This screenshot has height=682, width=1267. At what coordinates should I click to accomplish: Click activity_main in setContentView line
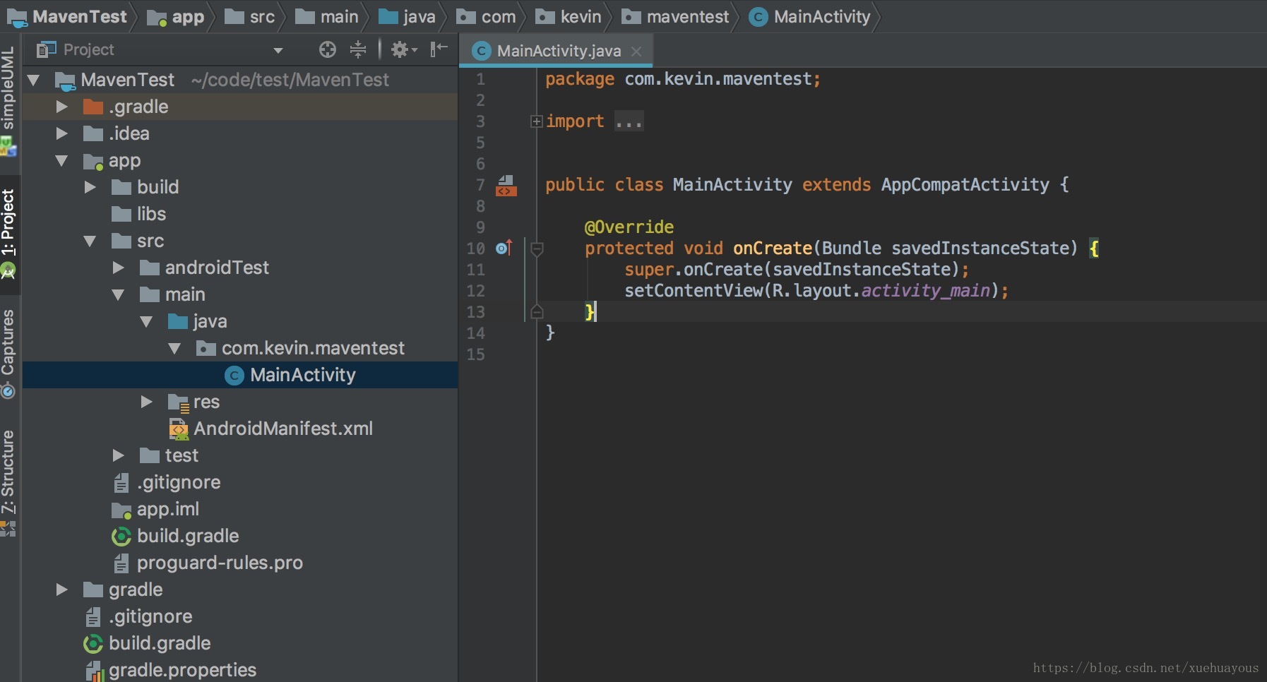click(926, 290)
